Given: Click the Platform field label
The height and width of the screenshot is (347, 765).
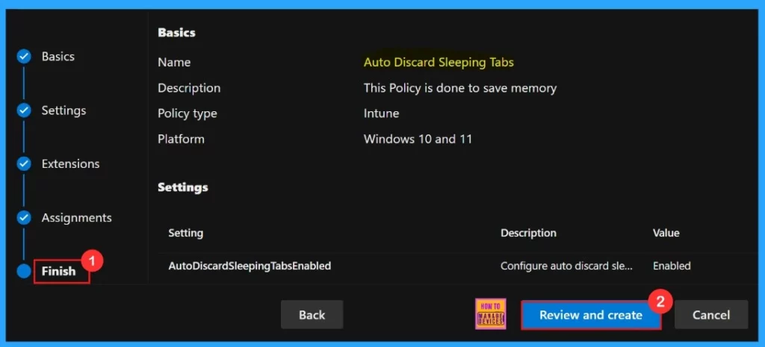Looking at the screenshot, I should pyautogui.click(x=181, y=139).
